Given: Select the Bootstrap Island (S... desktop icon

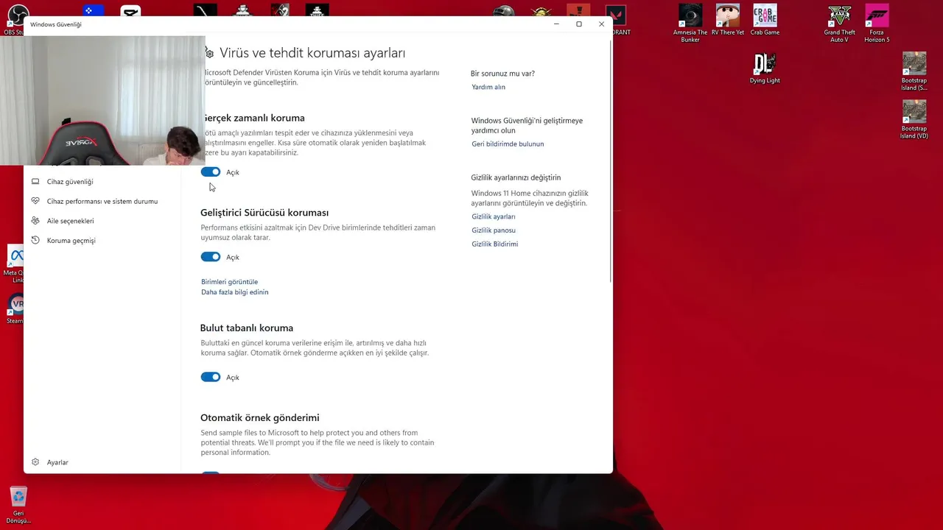Looking at the screenshot, I should tap(914, 71).
